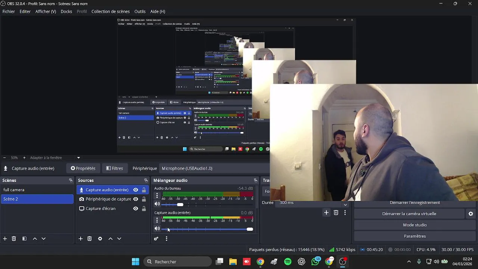Pop out the Mélangeur audio dock icon

(255, 180)
